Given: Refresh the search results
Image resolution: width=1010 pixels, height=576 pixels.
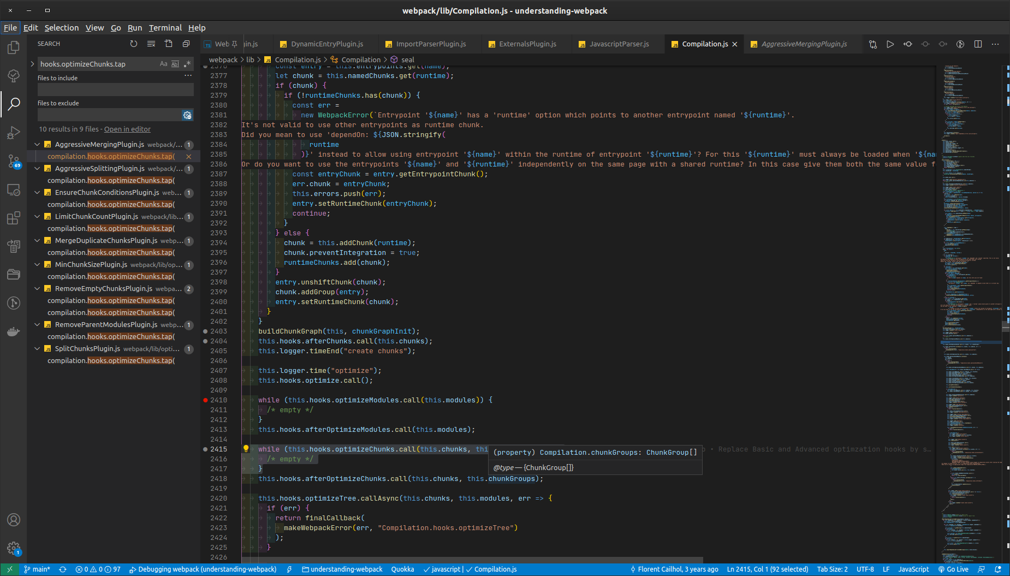Looking at the screenshot, I should click(133, 44).
